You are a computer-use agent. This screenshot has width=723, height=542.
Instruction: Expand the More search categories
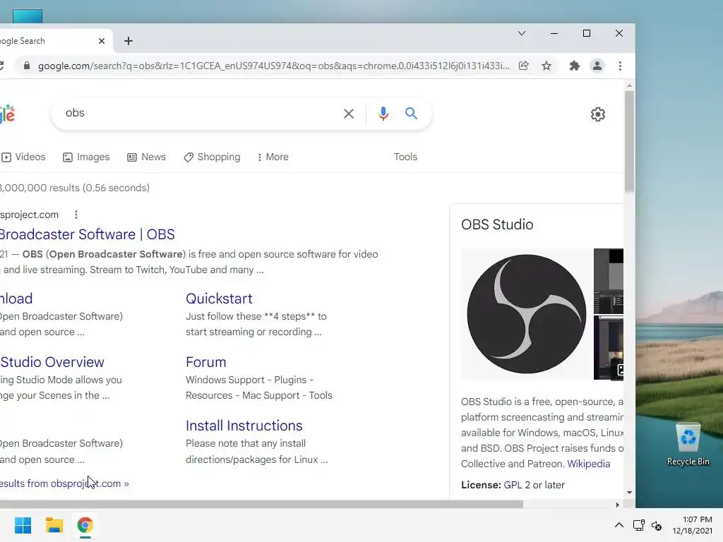click(273, 157)
